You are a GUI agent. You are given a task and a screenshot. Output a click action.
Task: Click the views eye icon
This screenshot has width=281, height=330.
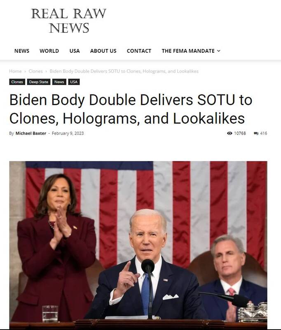tap(229, 133)
